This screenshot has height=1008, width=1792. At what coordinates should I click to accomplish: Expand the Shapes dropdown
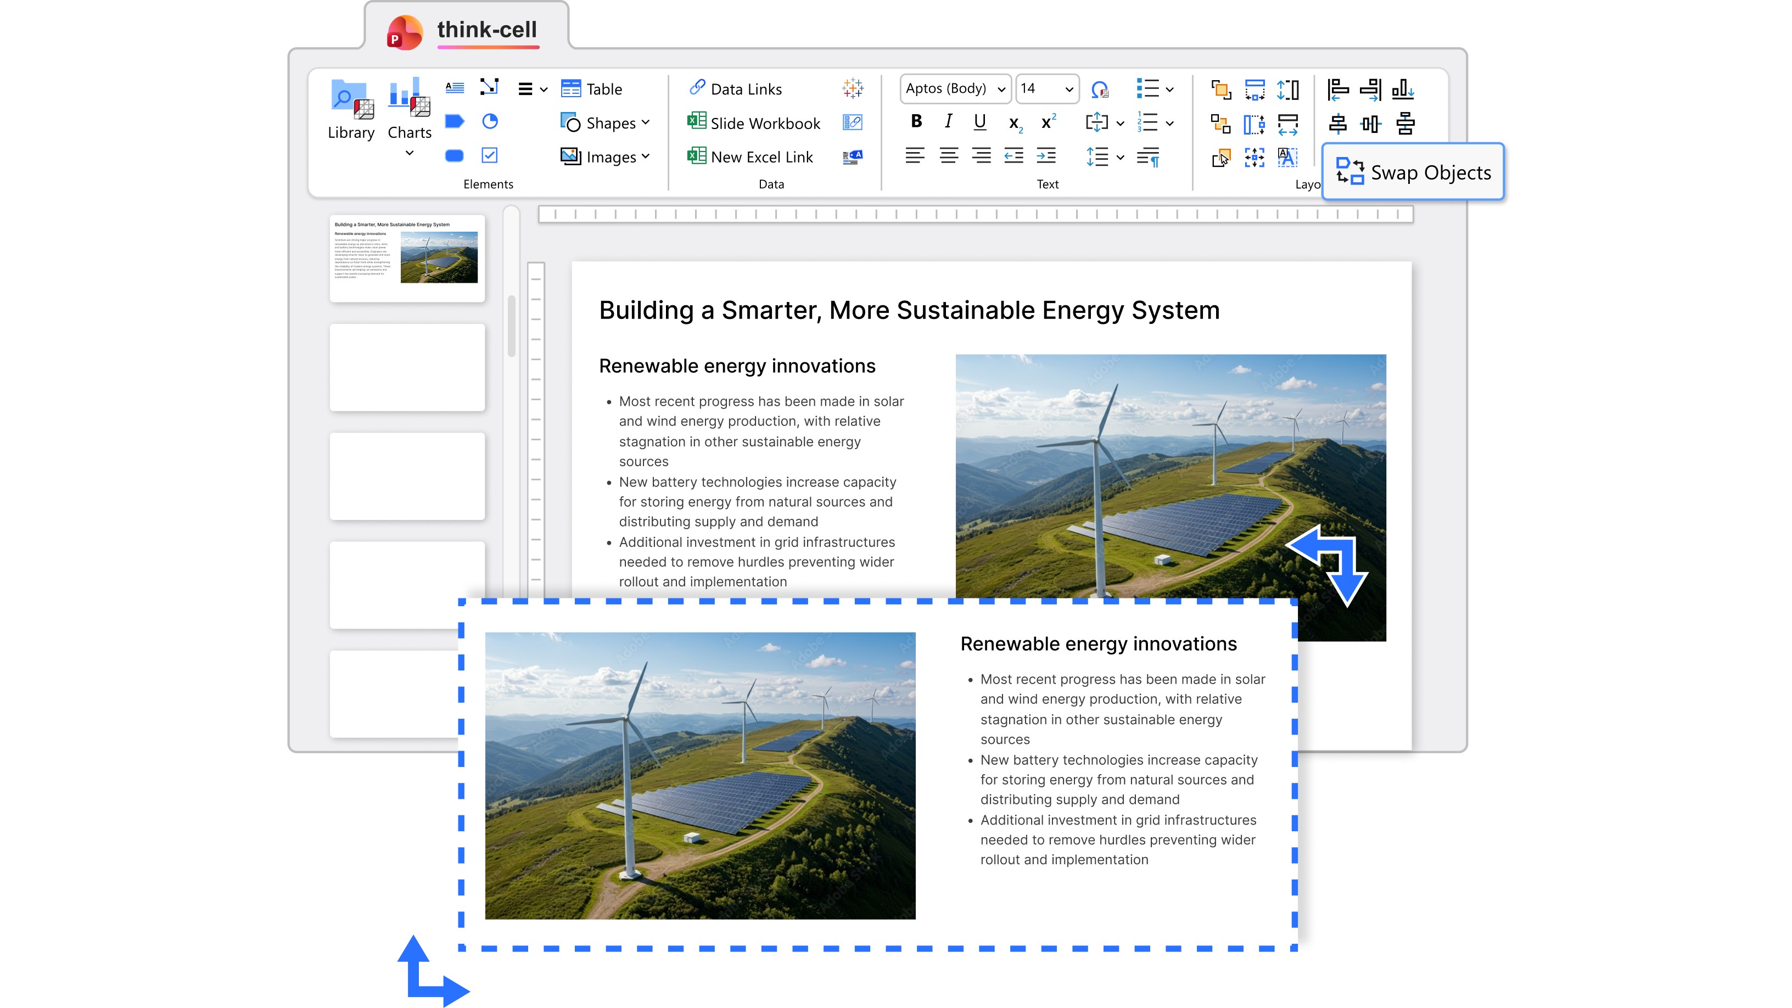click(604, 123)
